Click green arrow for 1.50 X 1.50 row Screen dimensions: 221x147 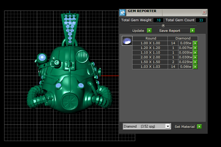click(x=195, y=62)
